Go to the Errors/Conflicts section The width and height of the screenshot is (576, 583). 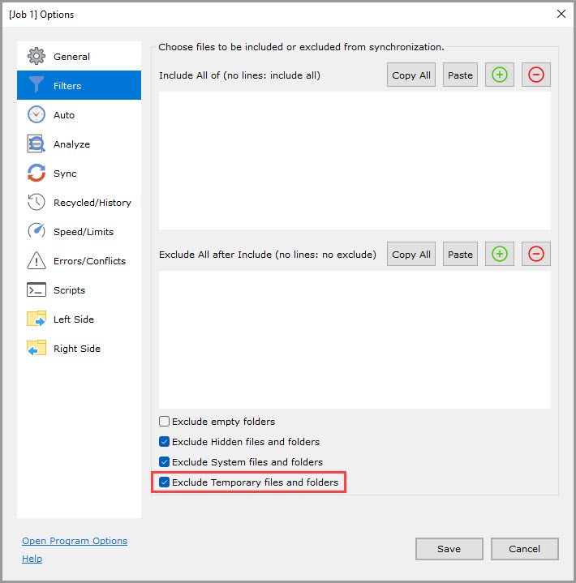[89, 261]
